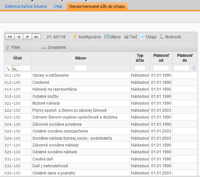Select account 526-100 cell
Viewport: 200px width, 177px height.
click(18, 138)
